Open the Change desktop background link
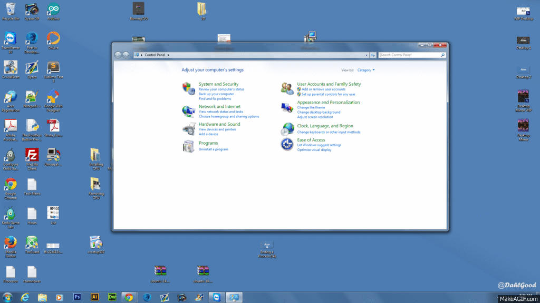Viewport: 540px width, 303px height. 319,112
